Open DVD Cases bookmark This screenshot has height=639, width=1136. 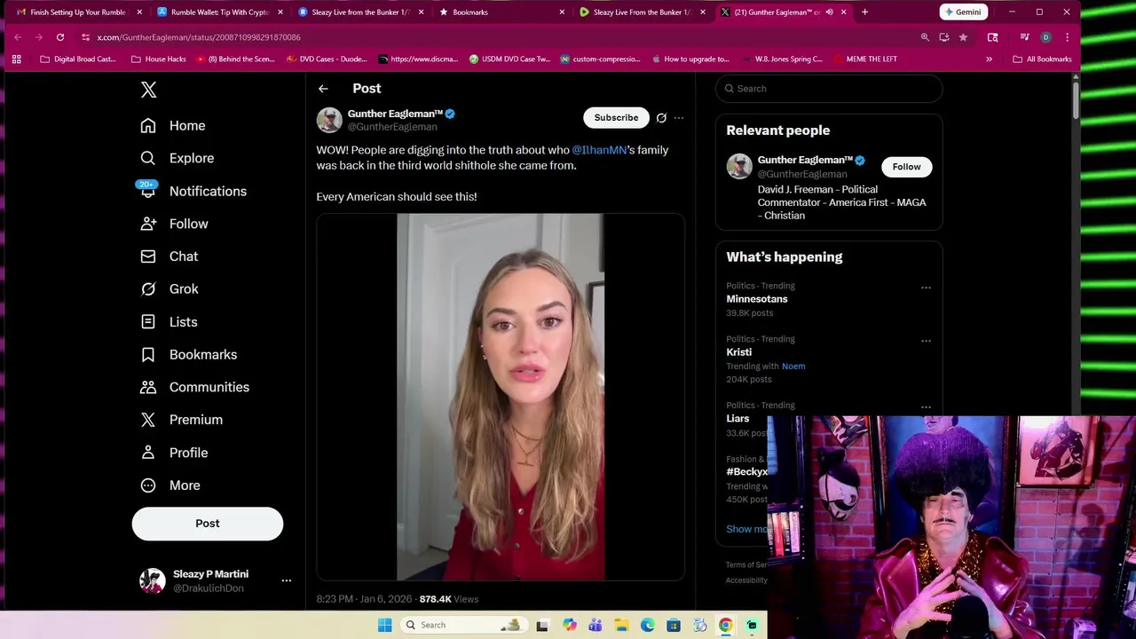[x=326, y=59]
